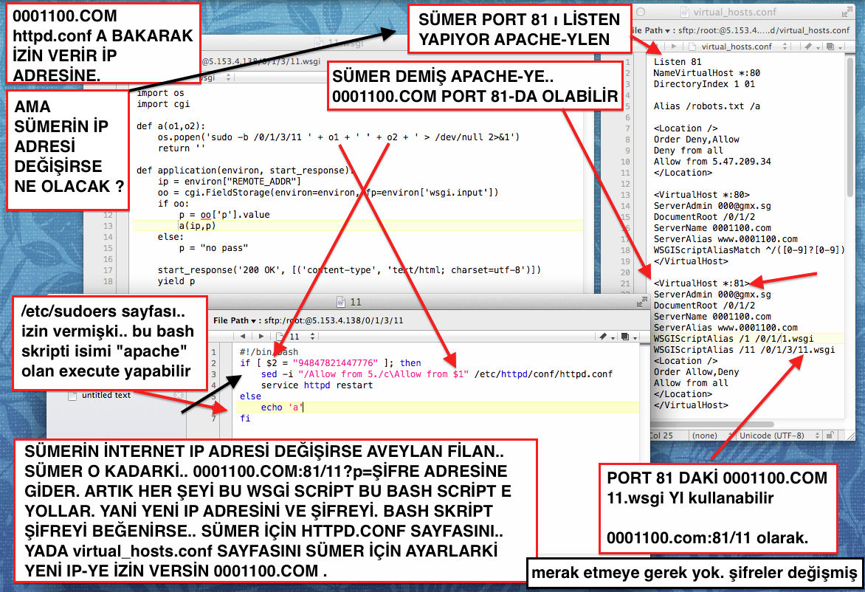Click the sftp path of virtual_hosts.conf

tap(763, 30)
